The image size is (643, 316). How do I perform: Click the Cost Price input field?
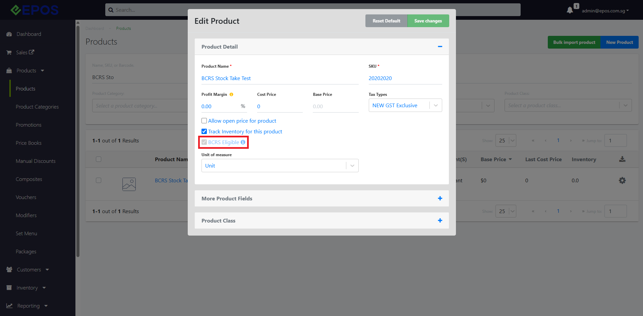point(280,107)
